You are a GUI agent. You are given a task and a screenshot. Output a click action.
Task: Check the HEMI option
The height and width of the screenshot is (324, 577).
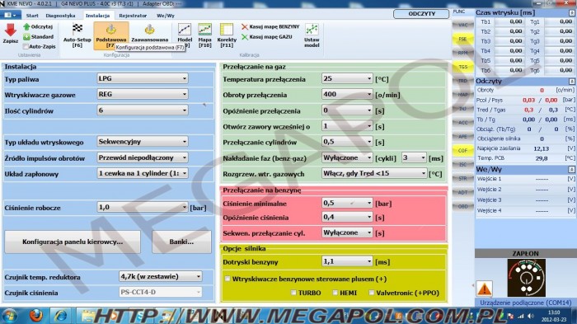click(335, 293)
